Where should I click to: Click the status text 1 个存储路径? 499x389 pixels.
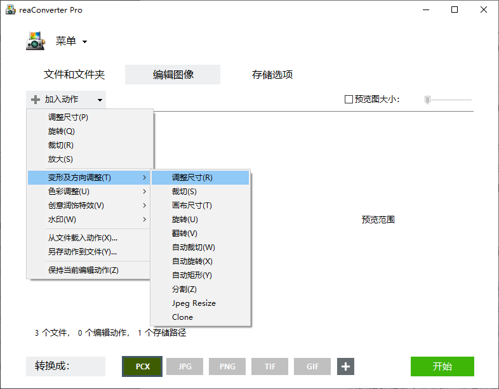(162, 333)
